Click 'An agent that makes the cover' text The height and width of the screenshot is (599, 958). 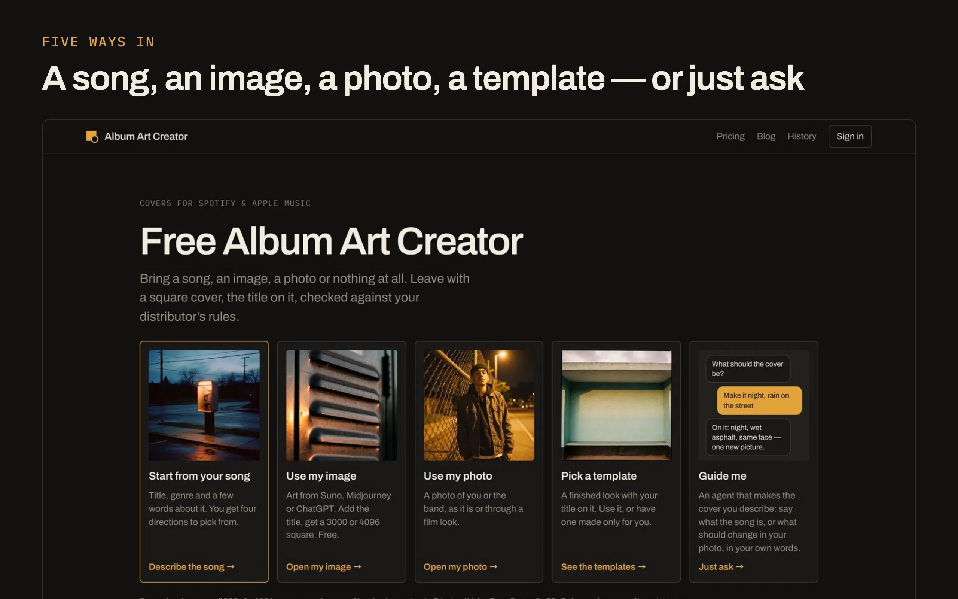click(749, 522)
